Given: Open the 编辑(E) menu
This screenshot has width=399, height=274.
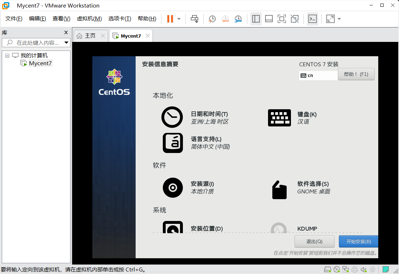Looking at the screenshot, I should [x=38, y=19].
